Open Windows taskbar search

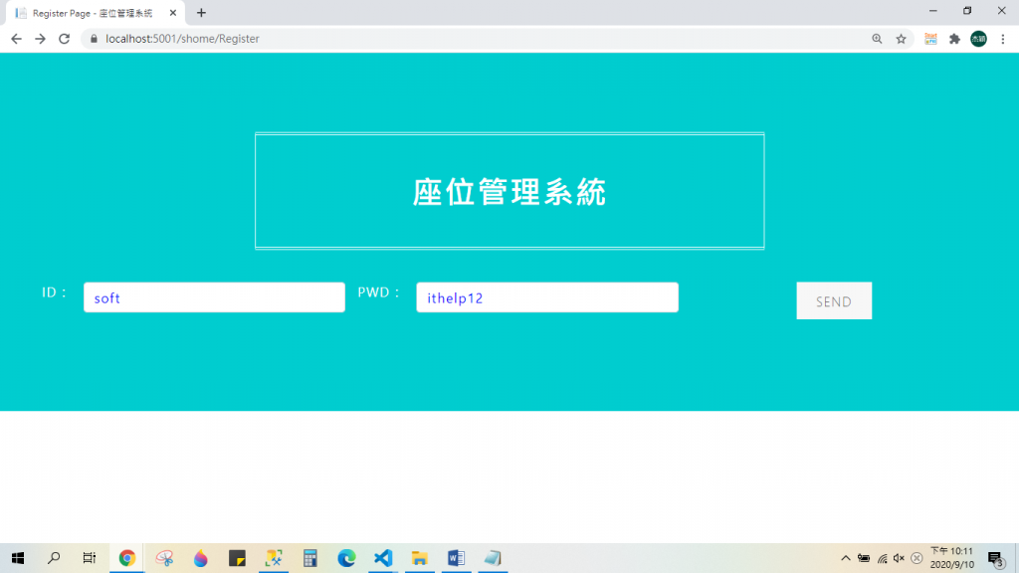54,558
